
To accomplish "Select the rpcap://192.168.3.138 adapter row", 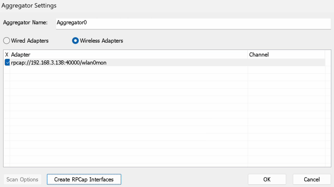I will point(58,62).
